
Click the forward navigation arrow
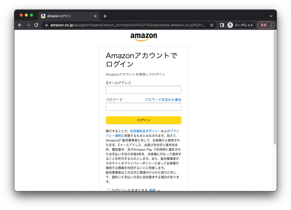point(28,25)
